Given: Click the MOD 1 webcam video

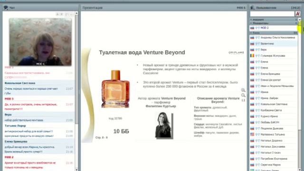Looking at the screenshot, I should click(40, 42).
